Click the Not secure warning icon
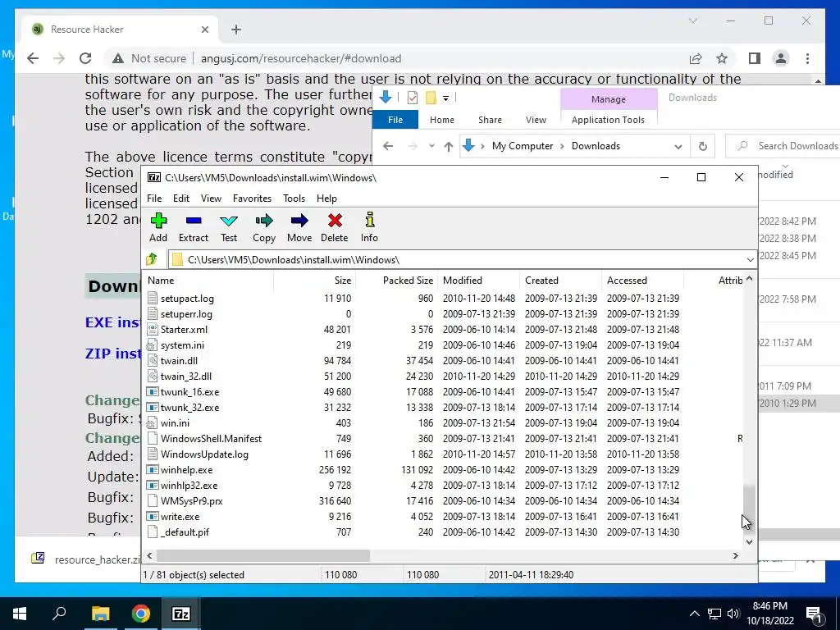The height and width of the screenshot is (630, 840). 118,58
